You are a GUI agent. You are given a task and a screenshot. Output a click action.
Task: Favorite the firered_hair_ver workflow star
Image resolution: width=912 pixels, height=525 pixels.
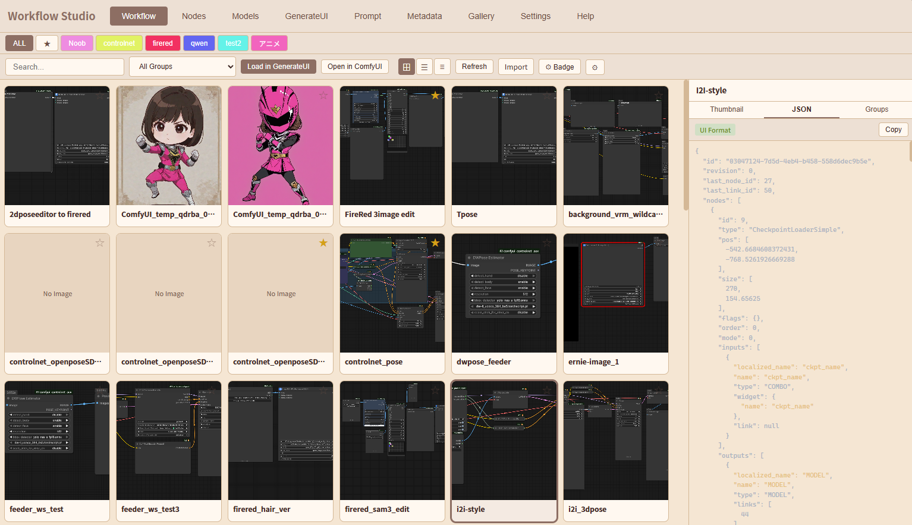(323, 390)
